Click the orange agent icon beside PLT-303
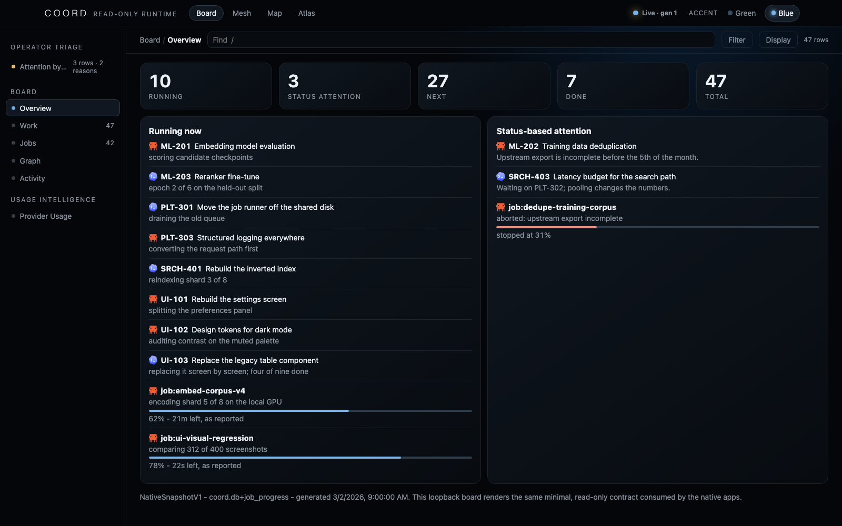Image resolution: width=842 pixels, height=526 pixels. tap(153, 238)
